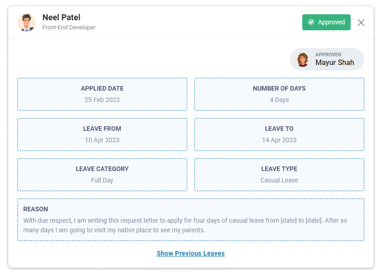Click Neel Patel's profile avatar

(27, 23)
